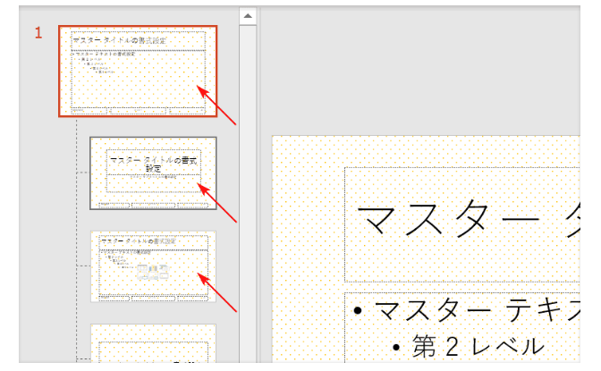Select the title and content layout thumbnail
This screenshot has height=371, width=601.
(153, 267)
